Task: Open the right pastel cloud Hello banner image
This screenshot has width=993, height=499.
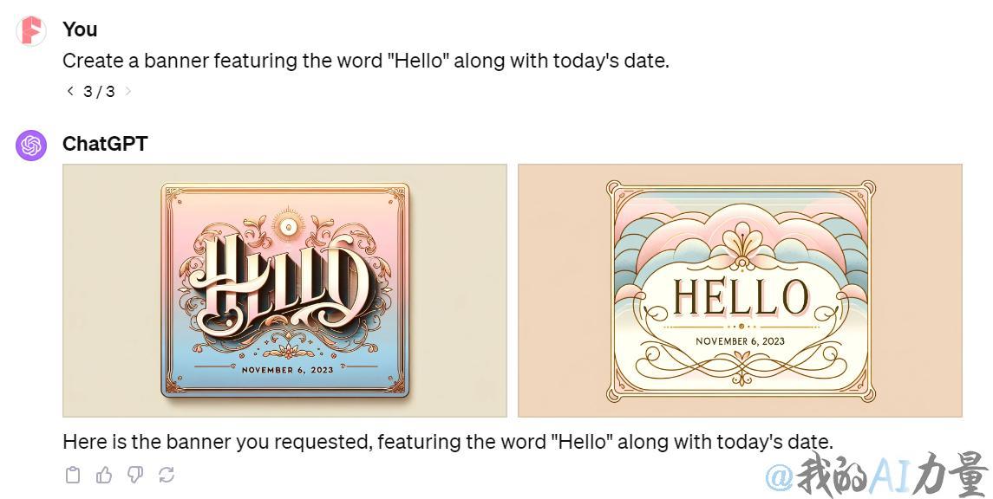Action: click(741, 290)
